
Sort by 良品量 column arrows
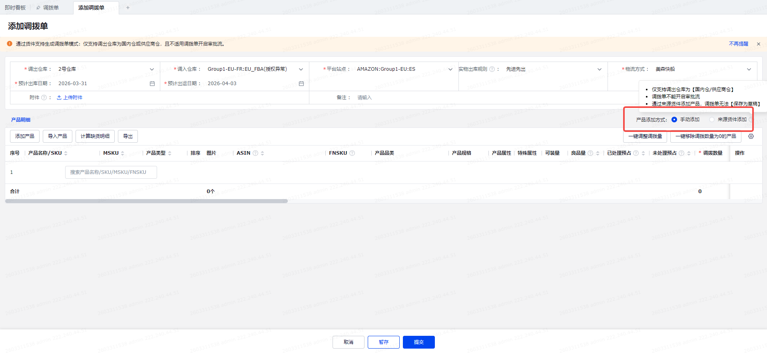pyautogui.click(x=598, y=153)
